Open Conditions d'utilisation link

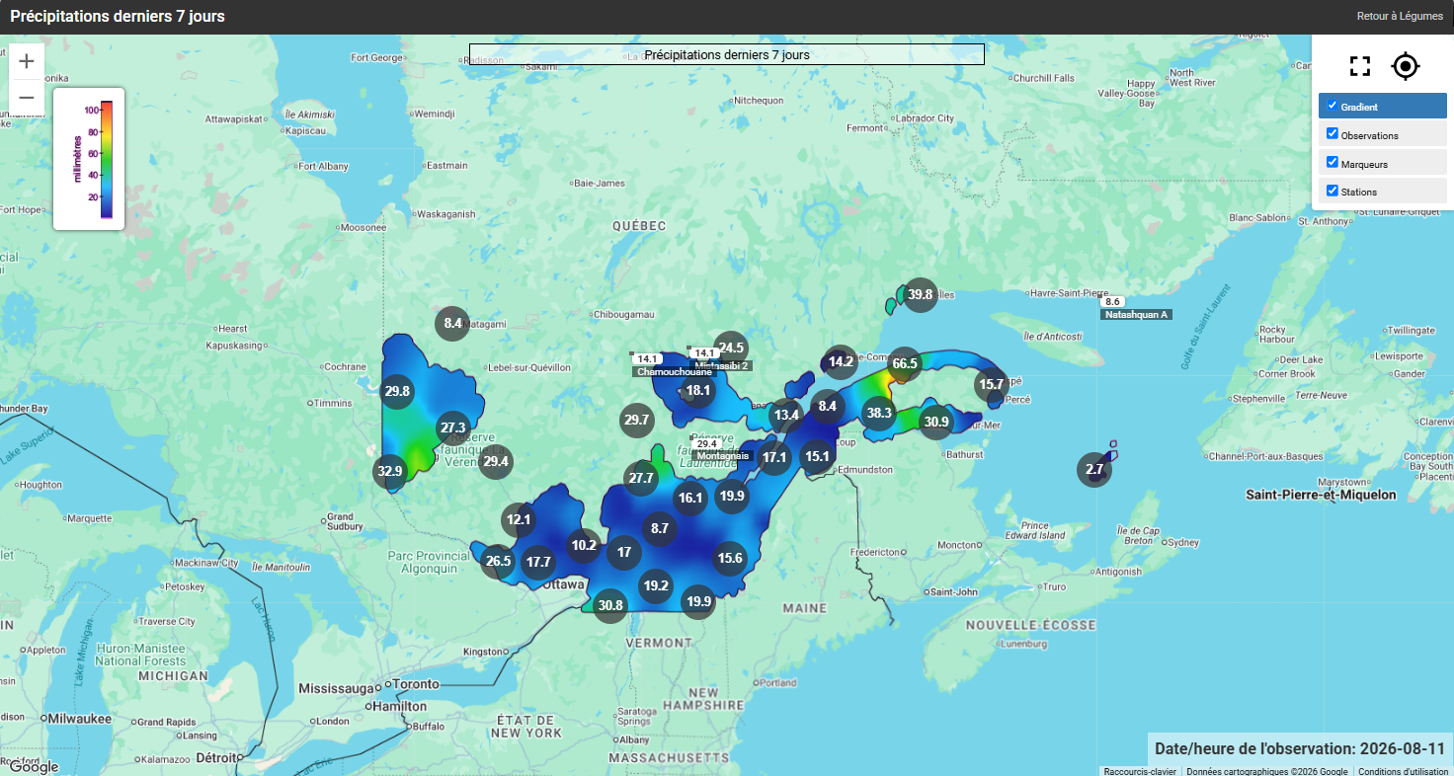pos(1403,771)
